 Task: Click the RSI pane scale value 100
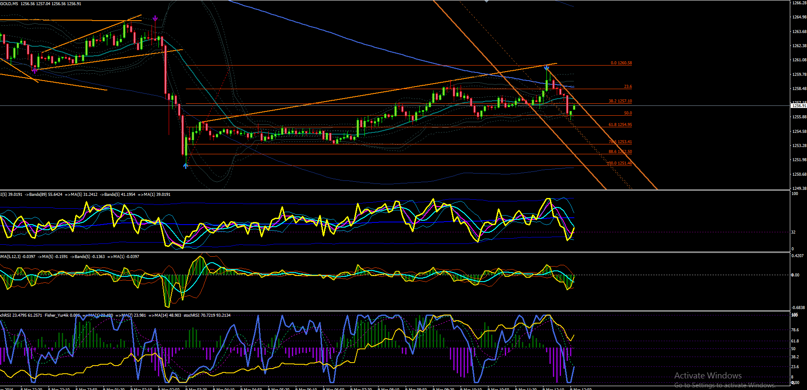(795, 194)
